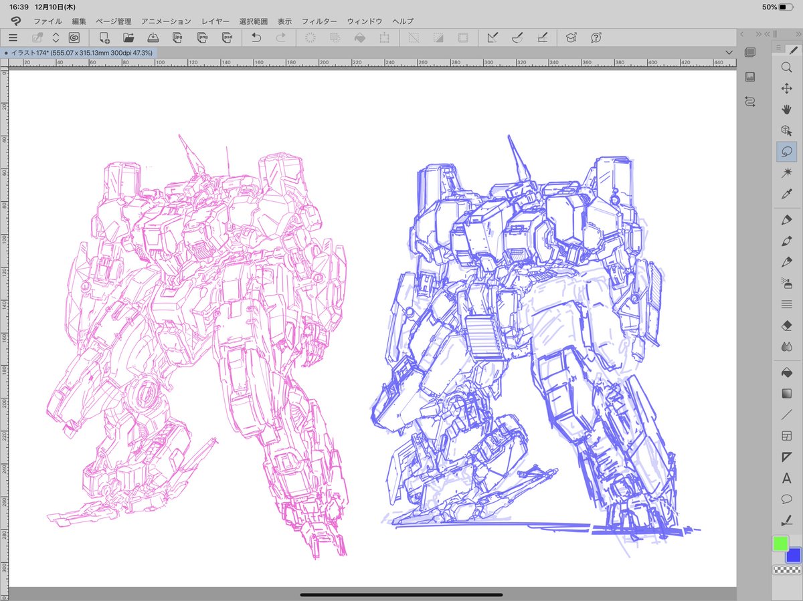Open the レイヤー menu
803x601 pixels.
(215, 21)
